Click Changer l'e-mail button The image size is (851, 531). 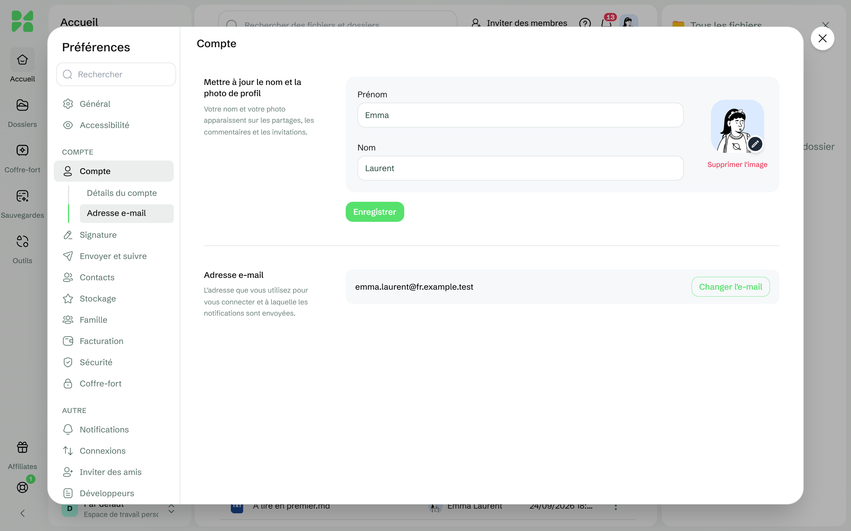click(x=730, y=287)
